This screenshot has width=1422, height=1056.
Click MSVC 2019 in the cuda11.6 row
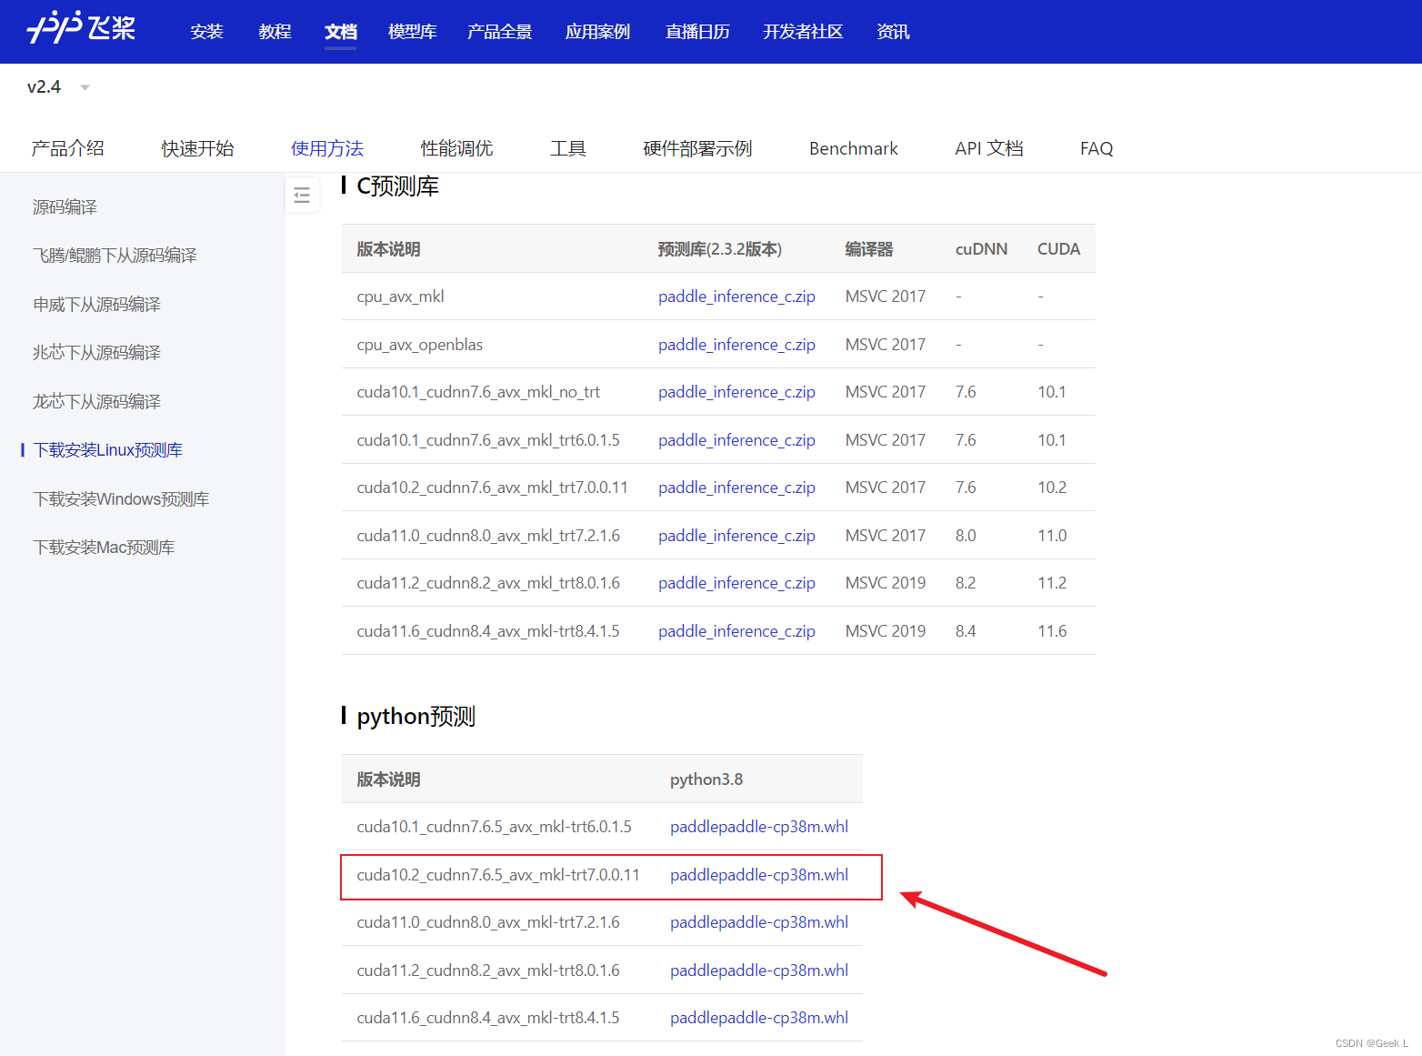(x=886, y=631)
